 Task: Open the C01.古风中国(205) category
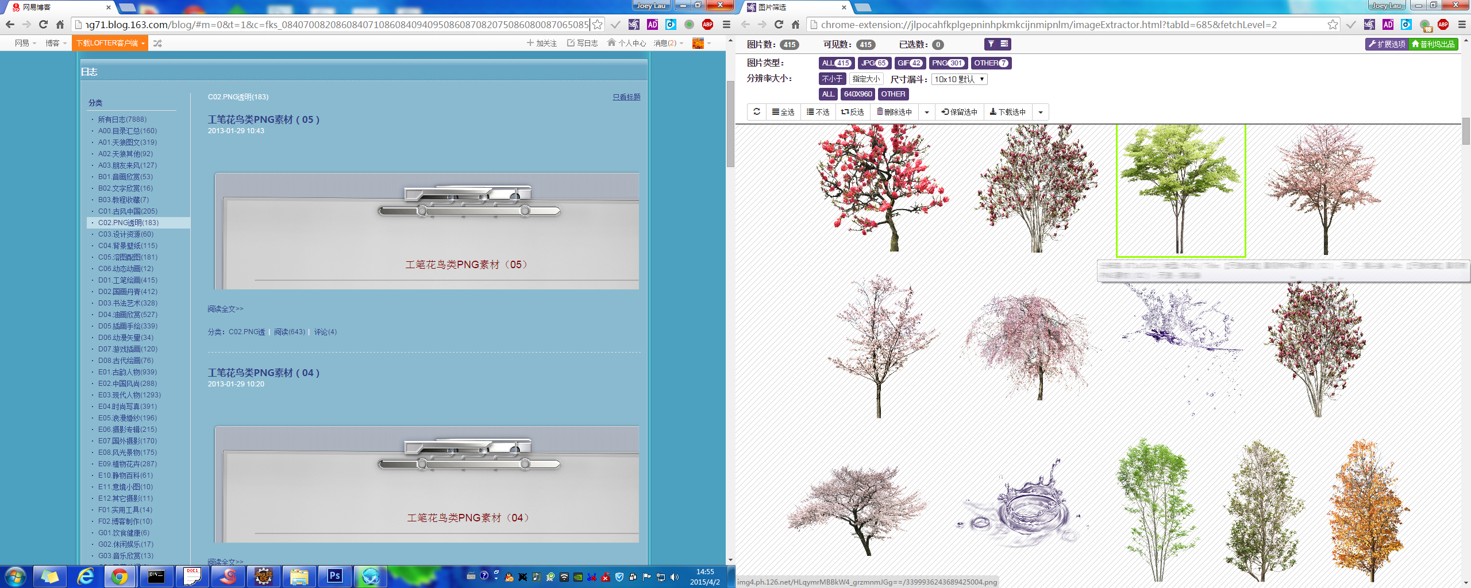click(128, 211)
